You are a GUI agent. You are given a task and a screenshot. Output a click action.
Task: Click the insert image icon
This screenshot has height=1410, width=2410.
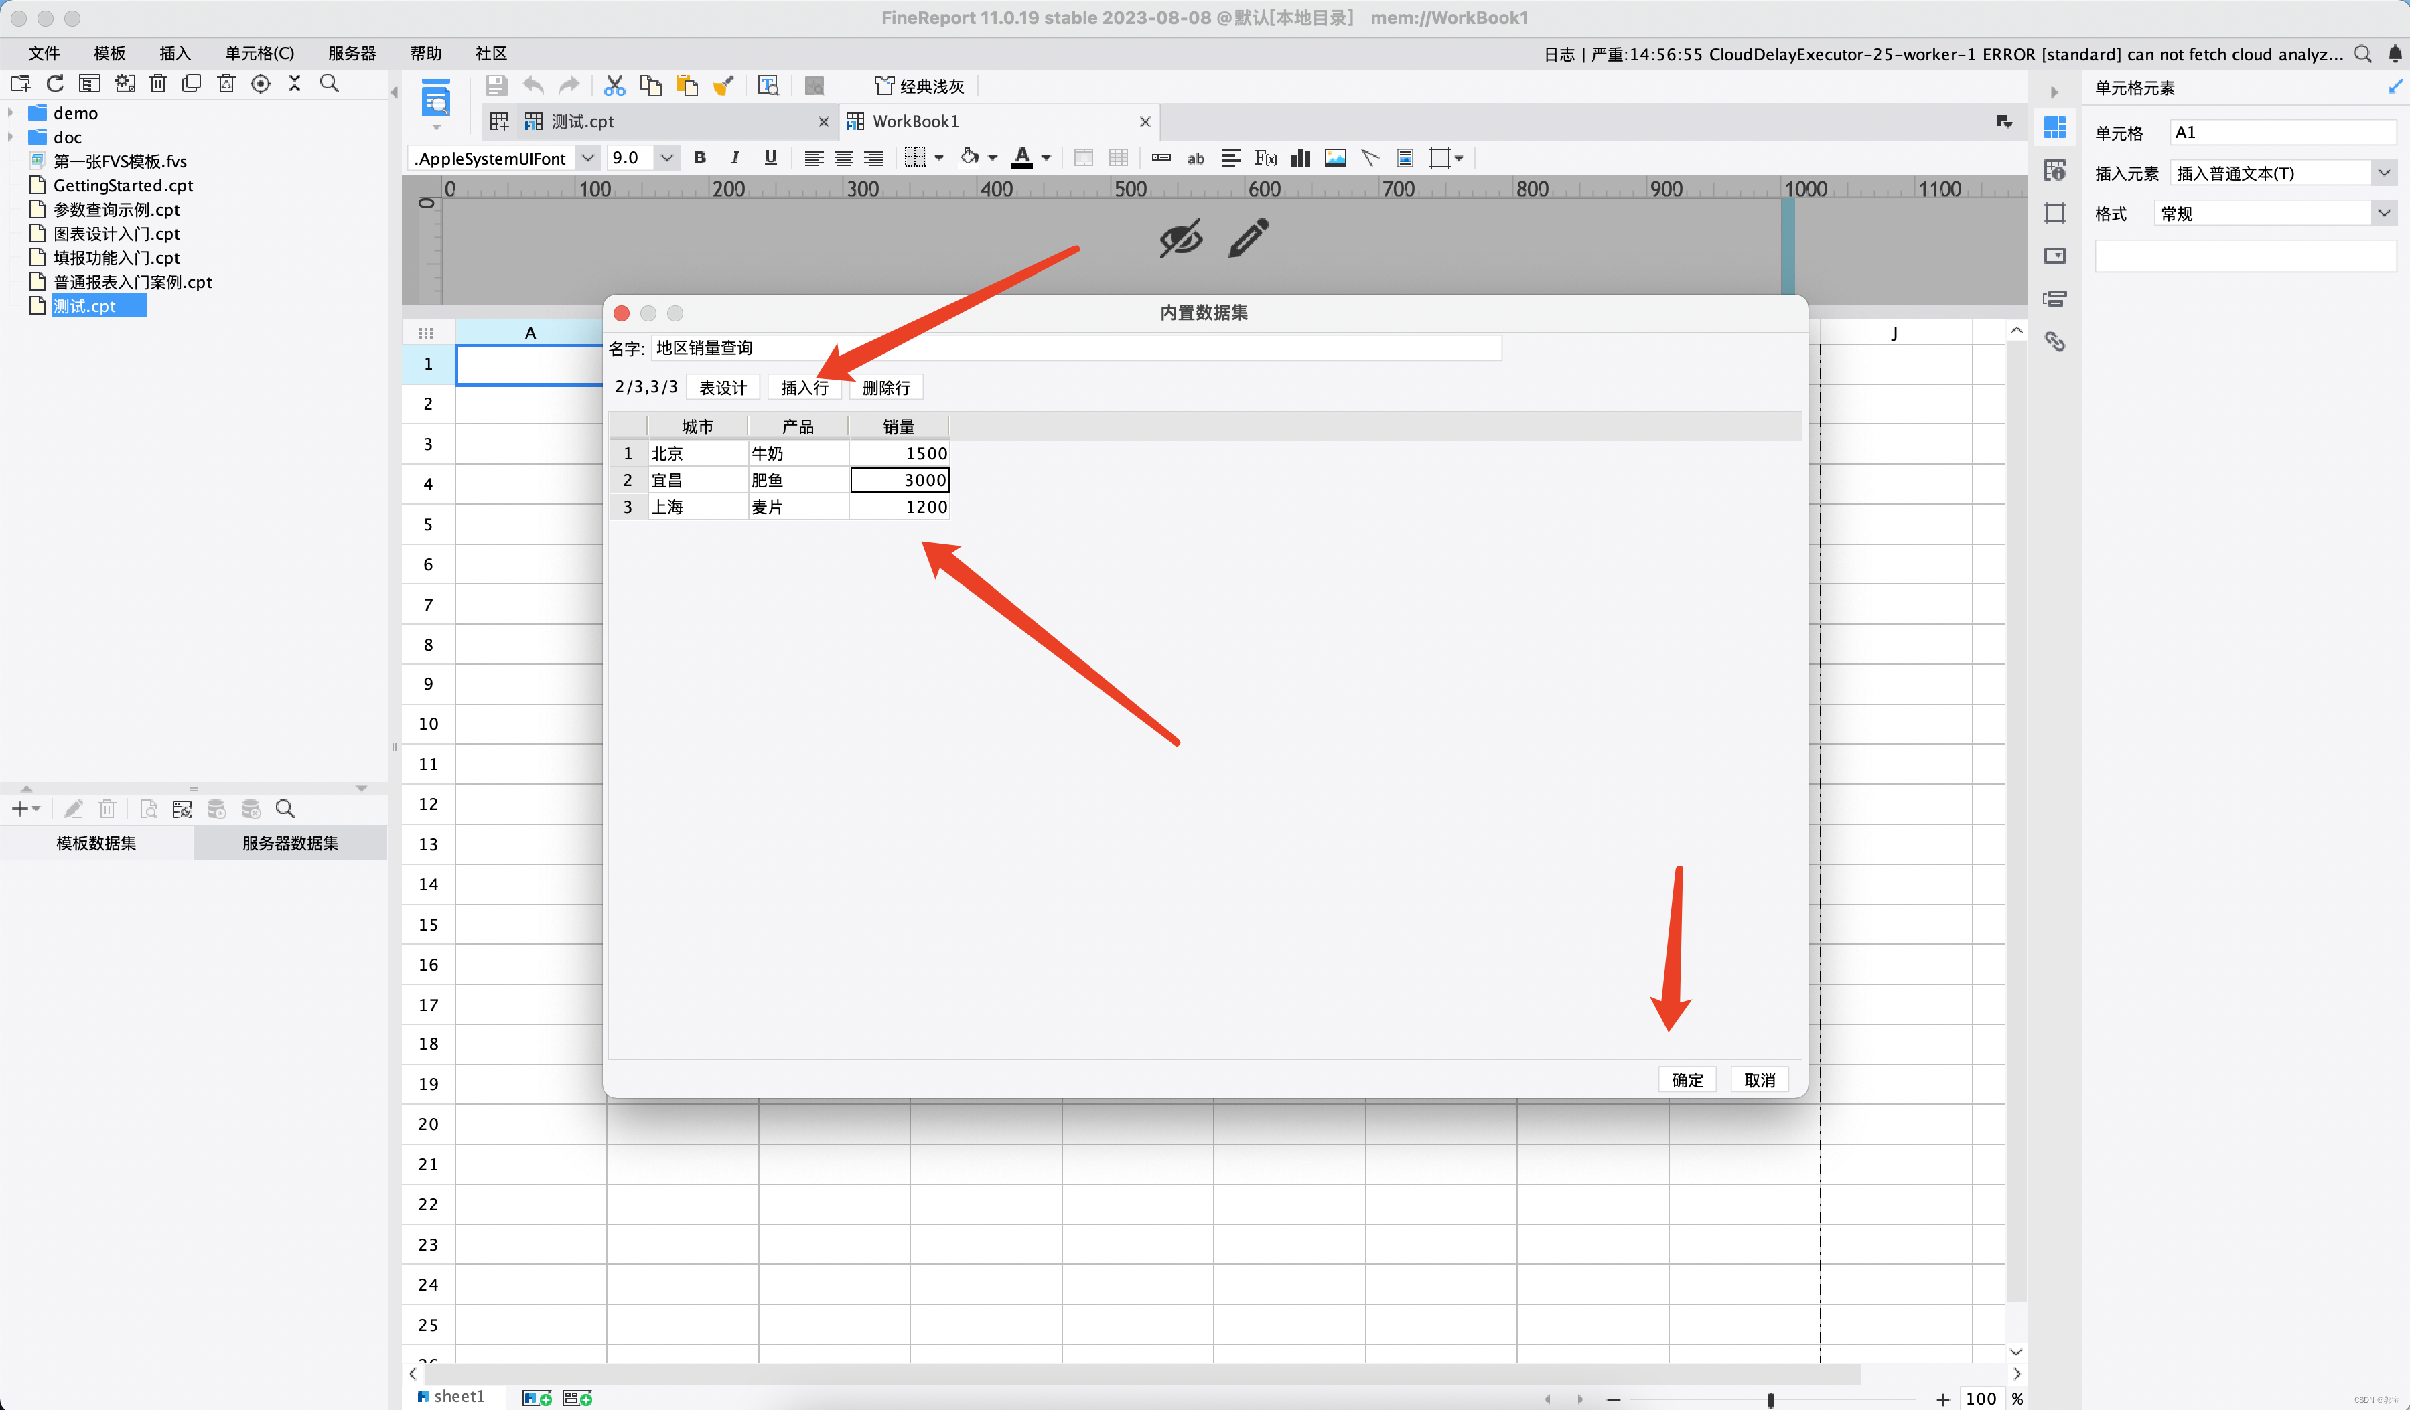tap(1335, 158)
